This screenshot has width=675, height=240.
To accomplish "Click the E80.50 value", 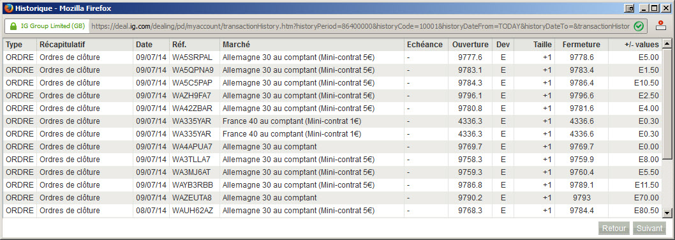I will pyautogui.click(x=646, y=211).
